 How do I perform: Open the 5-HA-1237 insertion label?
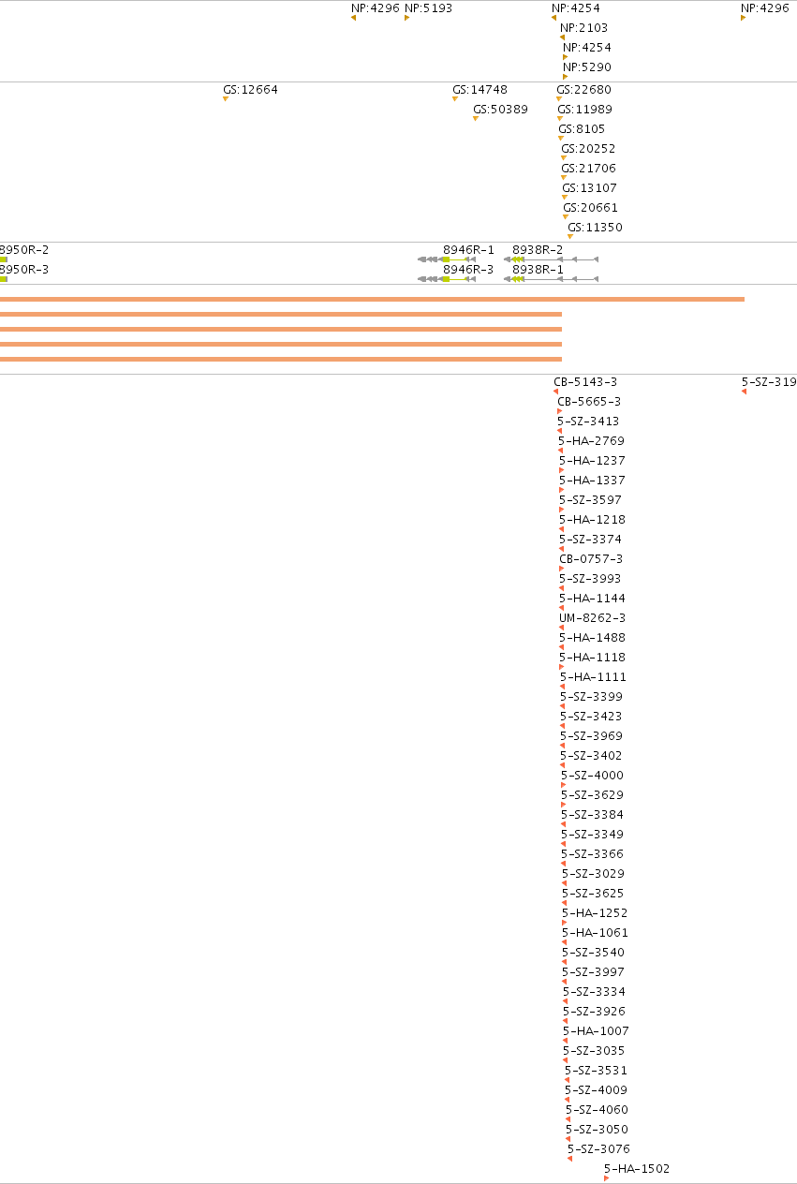point(592,461)
